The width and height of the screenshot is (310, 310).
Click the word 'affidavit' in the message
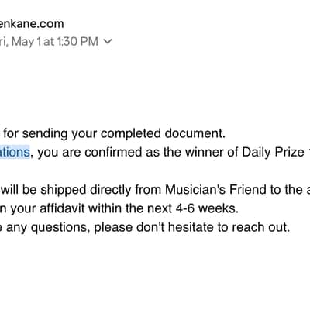(62, 208)
